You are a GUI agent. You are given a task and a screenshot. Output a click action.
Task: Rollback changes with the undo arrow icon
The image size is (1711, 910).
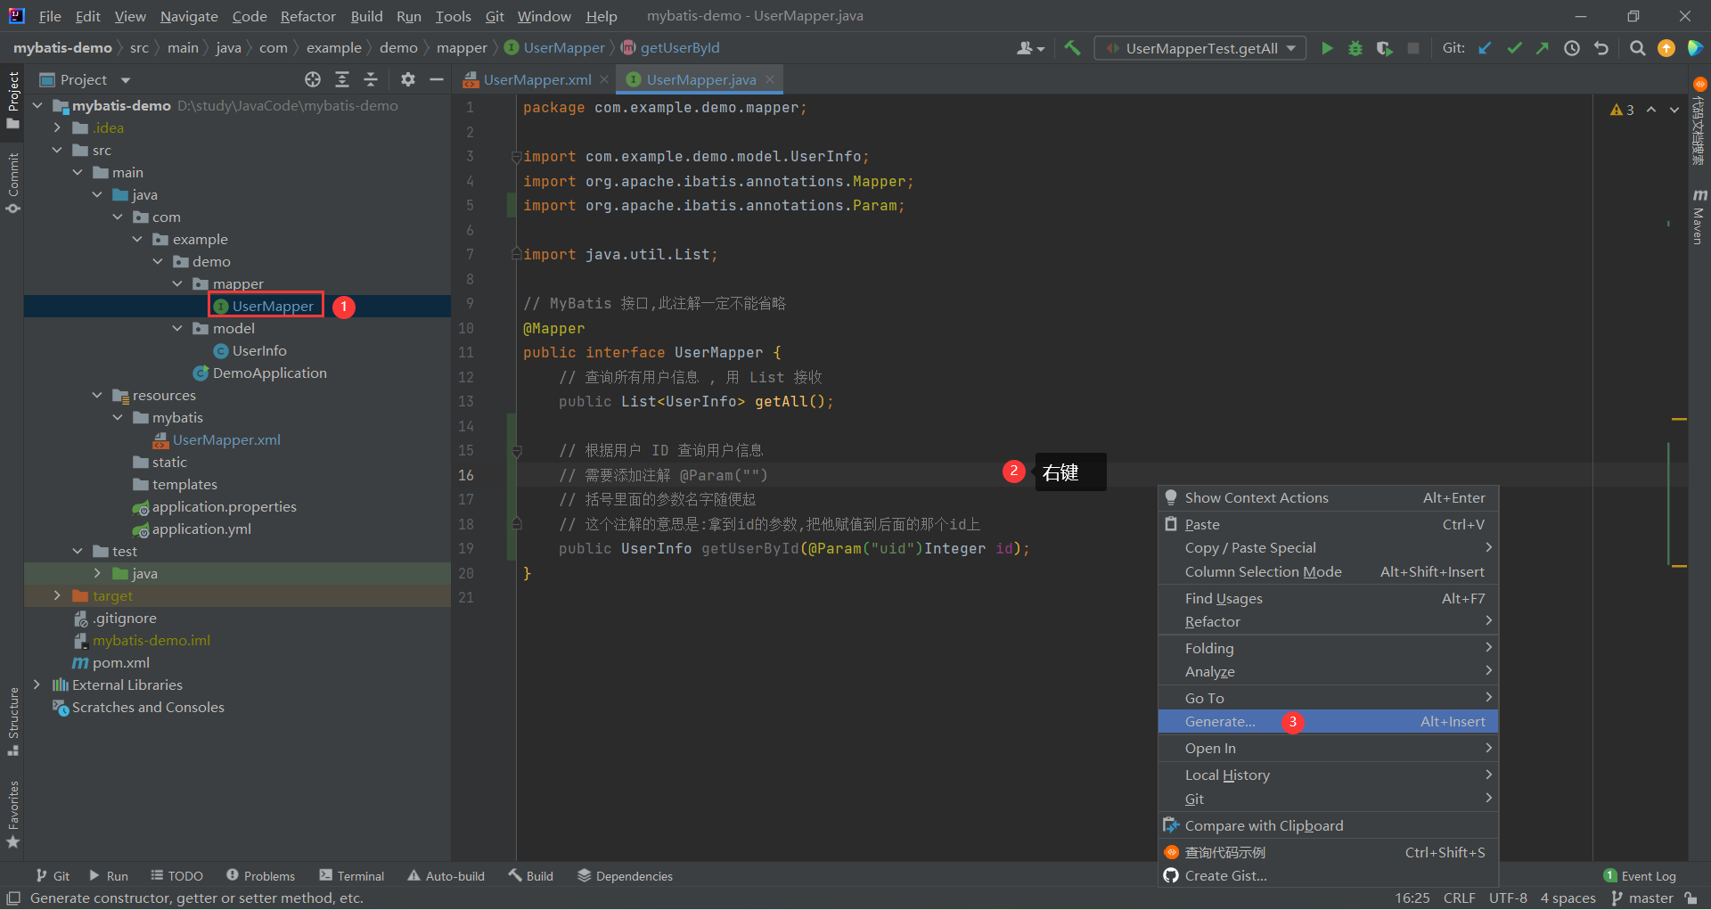coord(1601,48)
